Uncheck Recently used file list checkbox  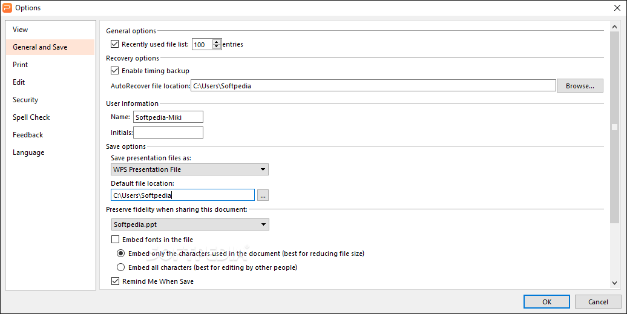[x=115, y=44]
